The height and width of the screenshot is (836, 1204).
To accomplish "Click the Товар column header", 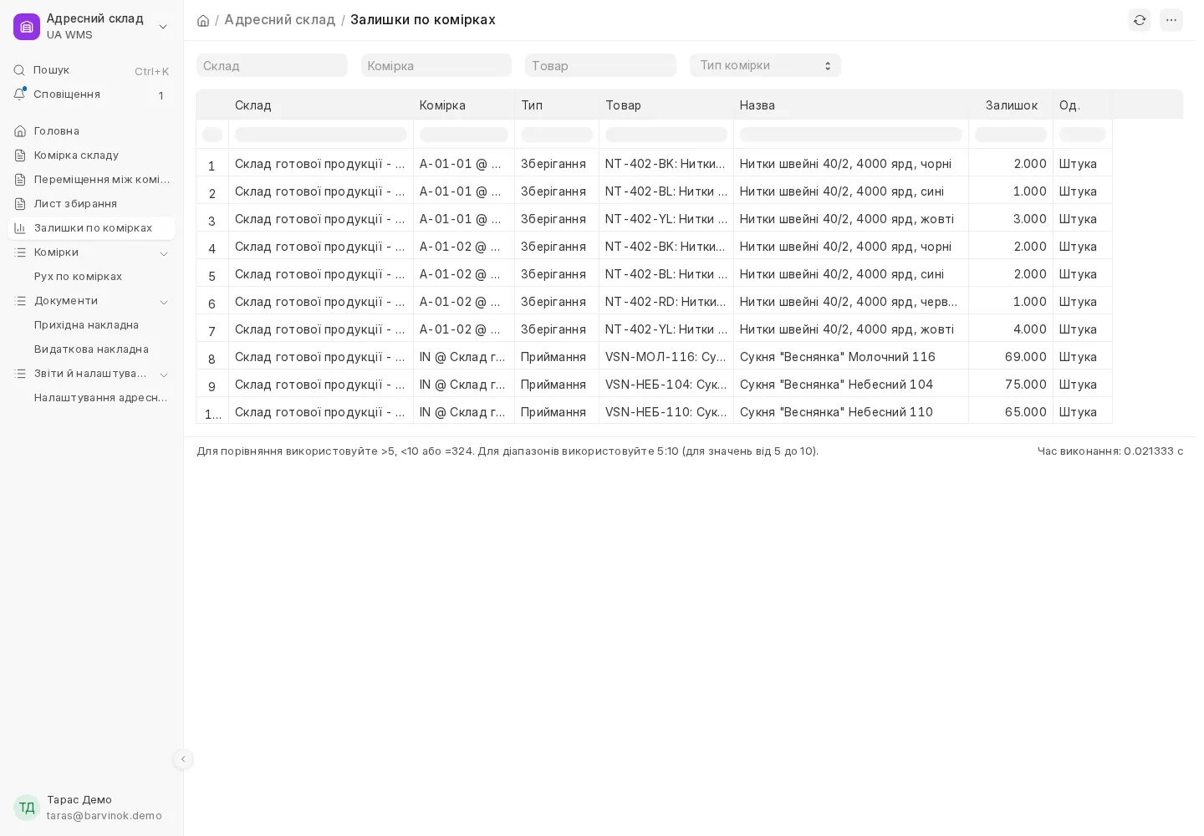I will 666,105.
